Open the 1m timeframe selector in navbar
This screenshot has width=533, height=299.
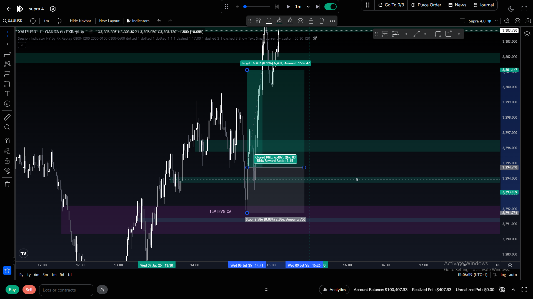(46, 21)
